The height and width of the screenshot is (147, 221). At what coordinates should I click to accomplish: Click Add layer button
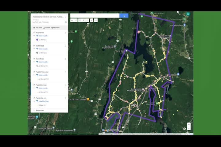pos(37,28)
